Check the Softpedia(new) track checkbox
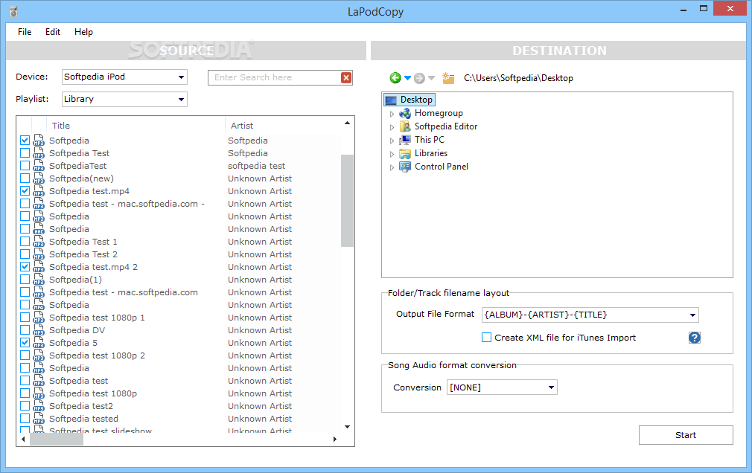Viewport: 752px width, 473px height. pos(25,178)
